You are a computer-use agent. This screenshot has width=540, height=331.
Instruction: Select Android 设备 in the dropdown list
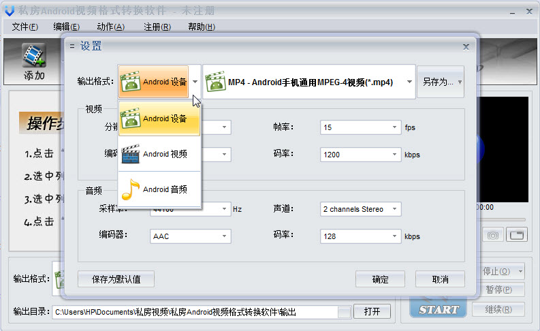point(159,119)
